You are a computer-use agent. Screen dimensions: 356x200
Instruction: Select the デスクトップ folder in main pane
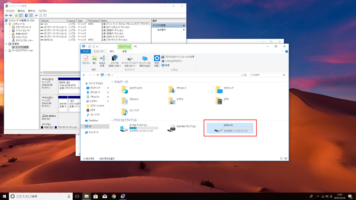224,90
